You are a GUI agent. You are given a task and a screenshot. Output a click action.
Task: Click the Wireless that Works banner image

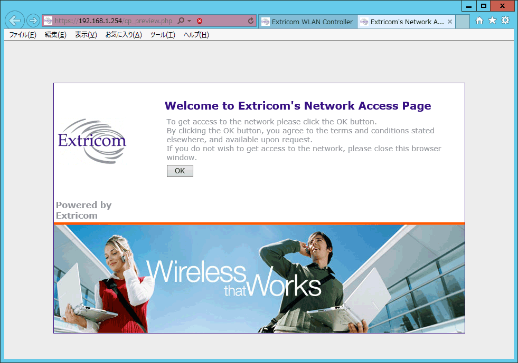259,279
